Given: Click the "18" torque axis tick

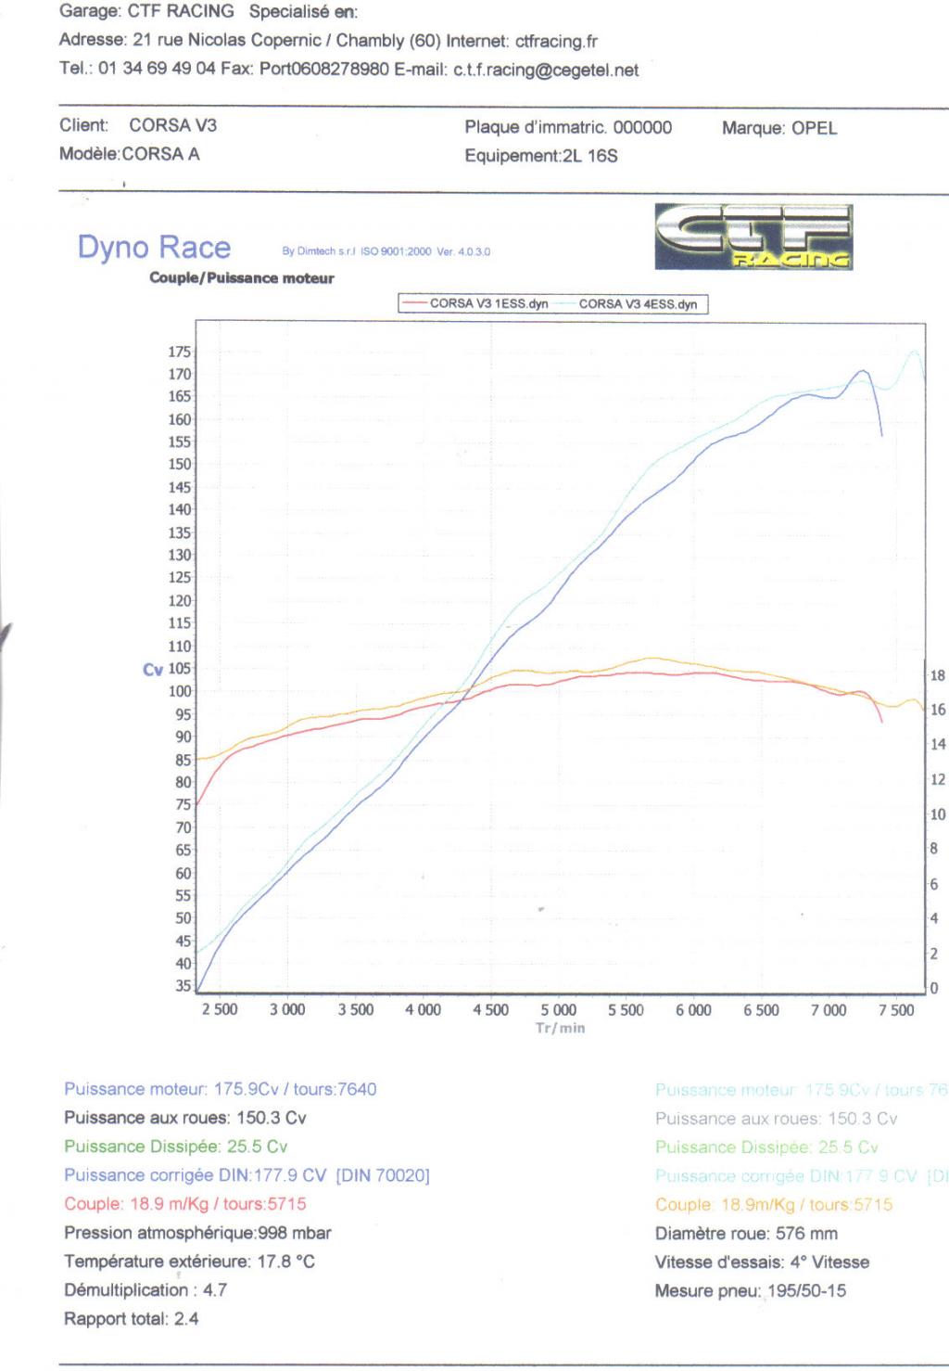Looking at the screenshot, I should (938, 675).
